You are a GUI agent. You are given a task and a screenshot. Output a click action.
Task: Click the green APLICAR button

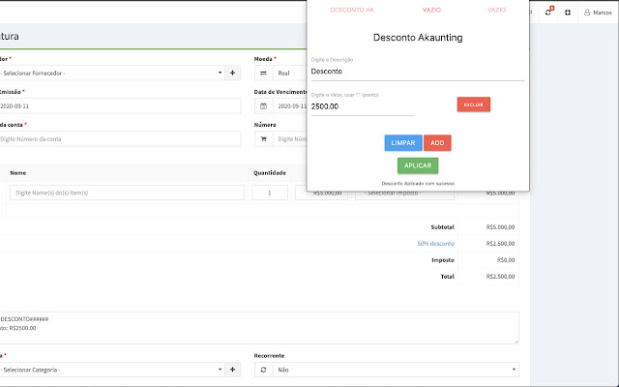pyautogui.click(x=418, y=165)
